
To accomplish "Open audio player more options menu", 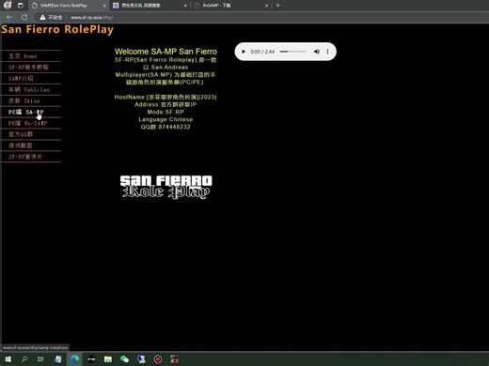I will [x=327, y=52].
